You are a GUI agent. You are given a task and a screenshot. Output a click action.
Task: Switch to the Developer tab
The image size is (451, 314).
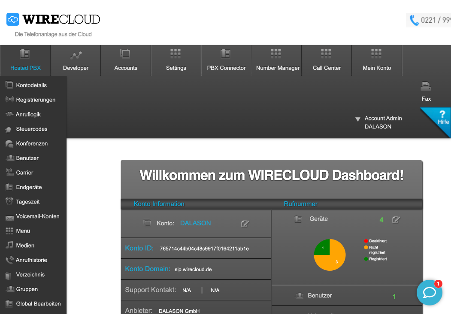click(76, 60)
